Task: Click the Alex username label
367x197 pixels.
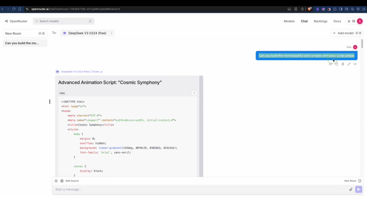Action: click(349, 47)
